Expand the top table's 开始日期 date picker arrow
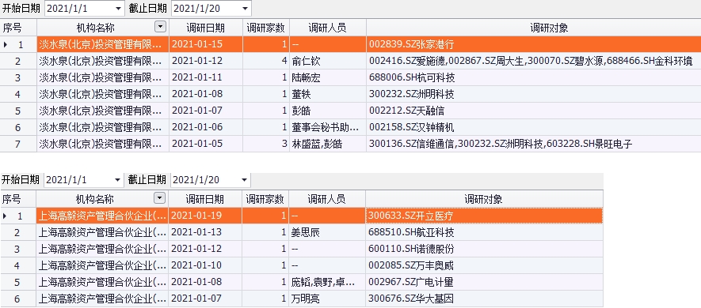Screen dimensions: 701x308 point(119,9)
